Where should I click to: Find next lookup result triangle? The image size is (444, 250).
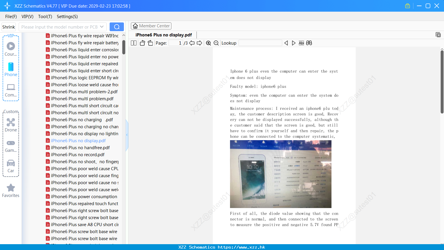pos(294,43)
